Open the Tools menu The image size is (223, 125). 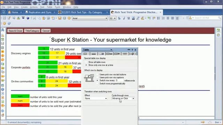(x=57, y=7)
